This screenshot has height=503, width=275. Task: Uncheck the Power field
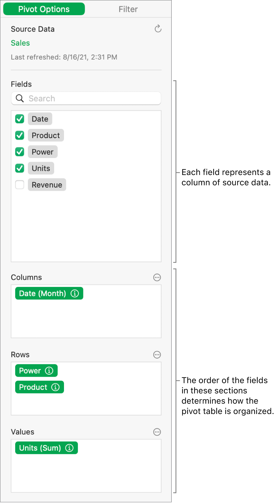coord(19,151)
